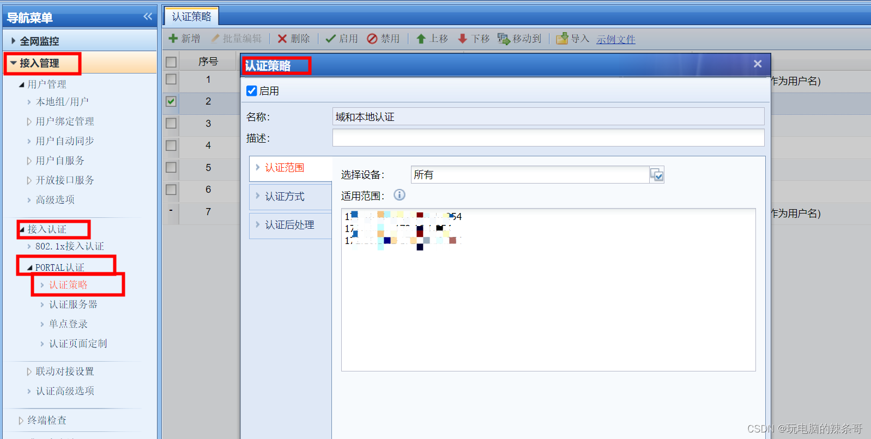Check the checkbox for row 3
The image size is (871, 439).
171,123
